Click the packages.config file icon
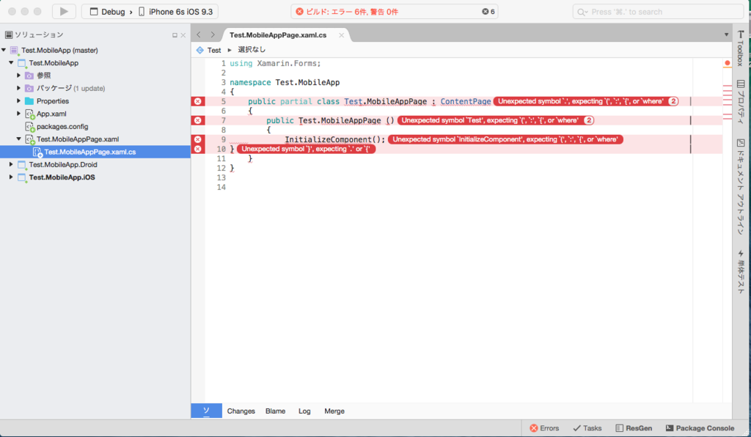The width and height of the screenshot is (751, 437). tap(29, 127)
